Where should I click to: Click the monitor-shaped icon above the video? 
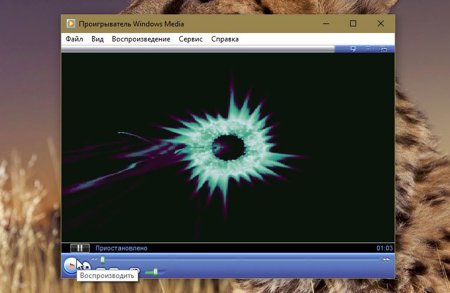353,49
